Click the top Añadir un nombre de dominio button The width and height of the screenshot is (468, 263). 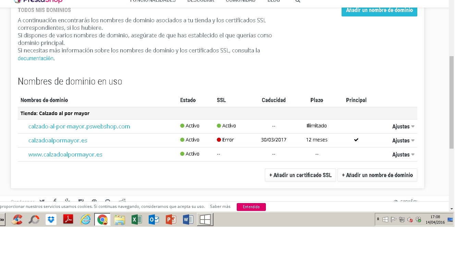(x=379, y=10)
